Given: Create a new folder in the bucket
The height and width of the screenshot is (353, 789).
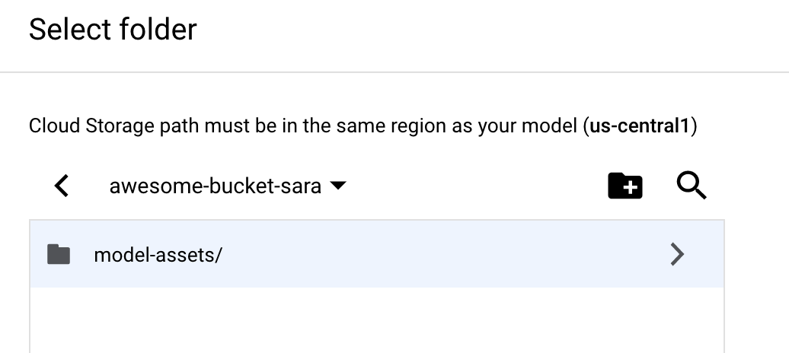Looking at the screenshot, I should 624,186.
